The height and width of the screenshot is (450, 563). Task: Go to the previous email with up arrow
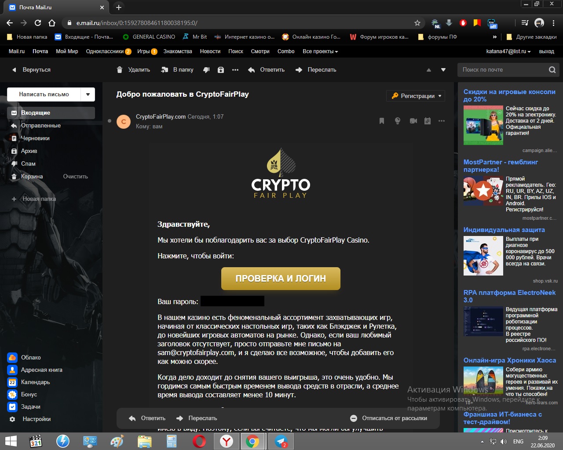(429, 70)
